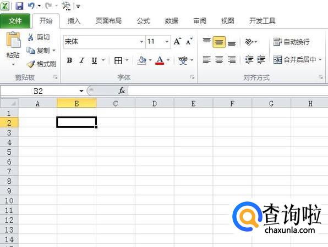This screenshot has height=247, width=328.
Task: Apply the red font color swatch
Action: (x=160, y=60)
